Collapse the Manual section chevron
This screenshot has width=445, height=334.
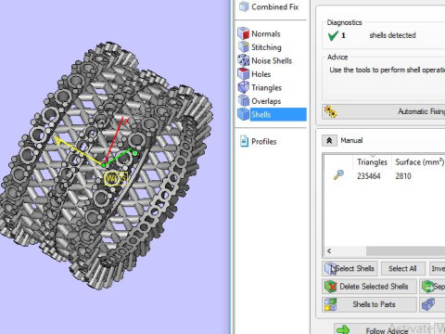click(329, 140)
